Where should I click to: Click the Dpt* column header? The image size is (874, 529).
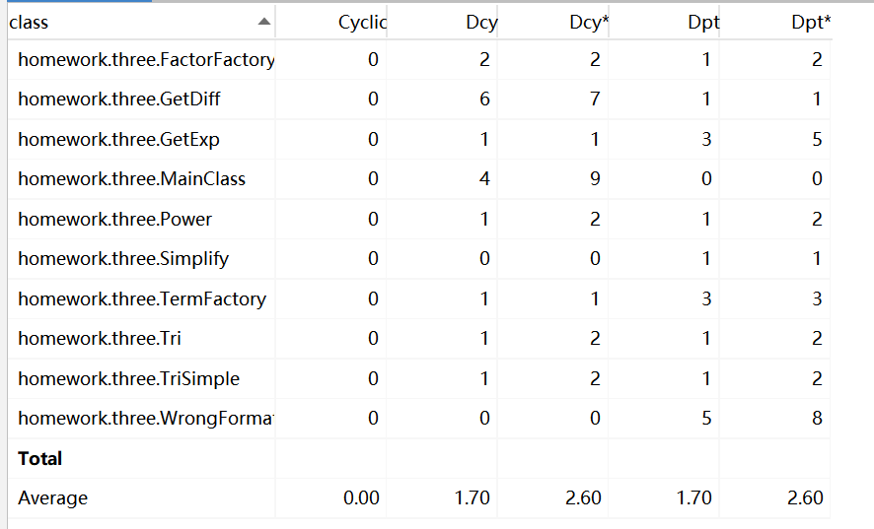[x=812, y=22]
